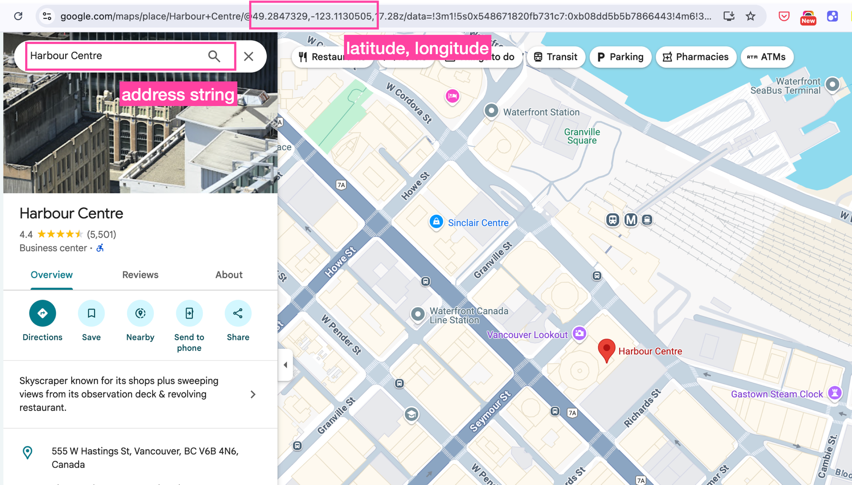Click the Send to phone icon
852x485 pixels.
pyautogui.click(x=189, y=313)
